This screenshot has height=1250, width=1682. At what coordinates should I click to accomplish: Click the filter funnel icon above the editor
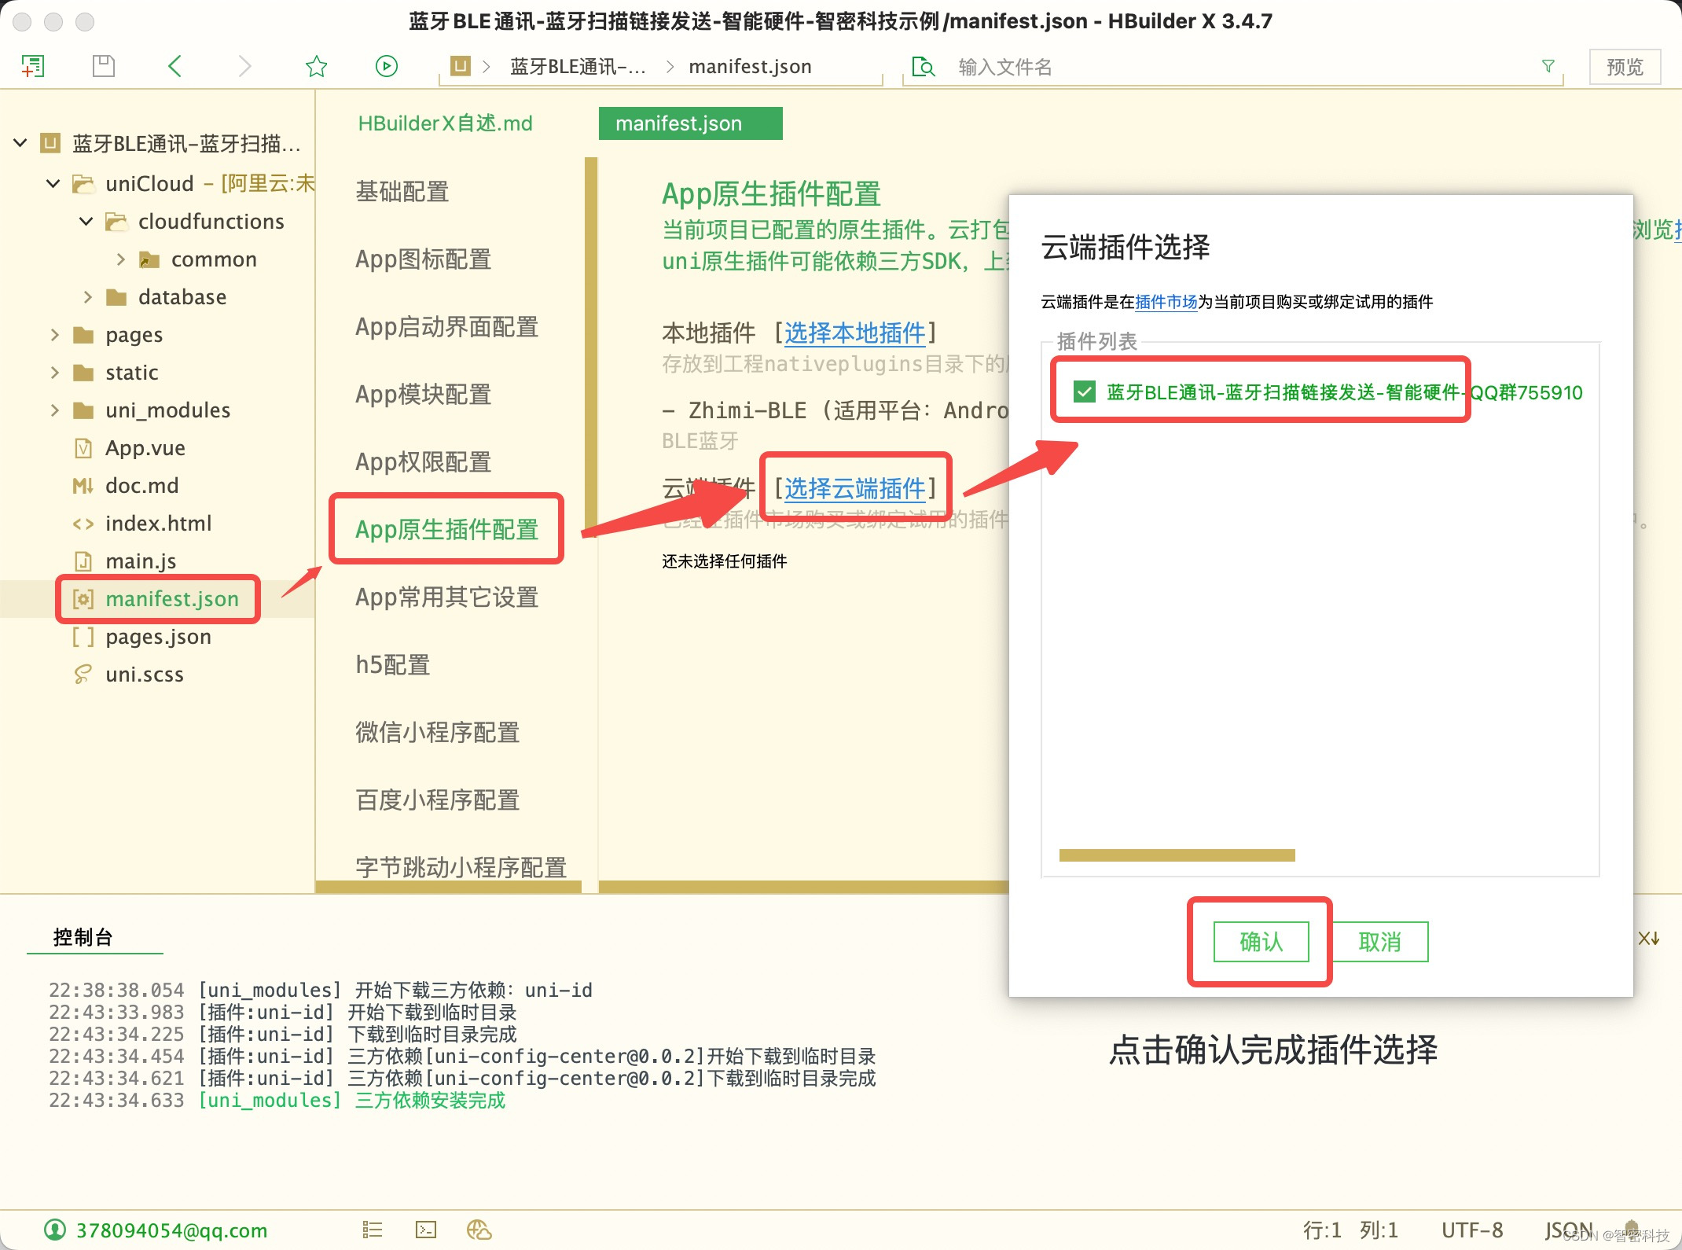click(1548, 66)
